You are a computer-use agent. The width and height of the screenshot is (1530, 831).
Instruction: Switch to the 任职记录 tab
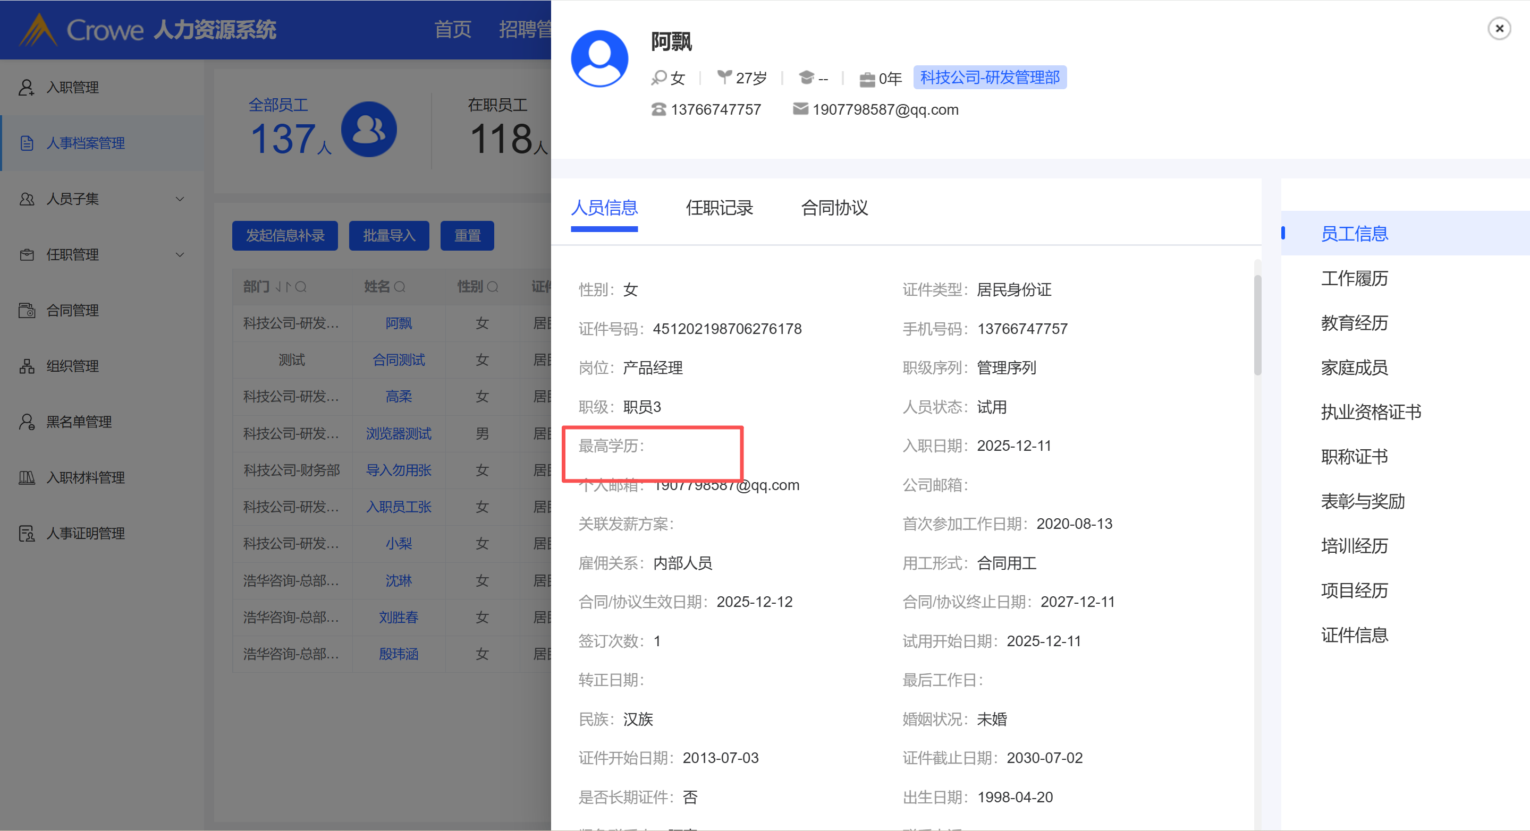tap(719, 208)
